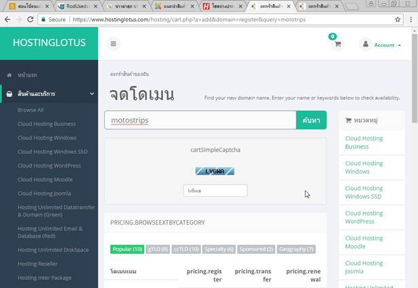Switch to the last browser tab
This screenshot has width=418, height=288.
[x=319, y=6]
